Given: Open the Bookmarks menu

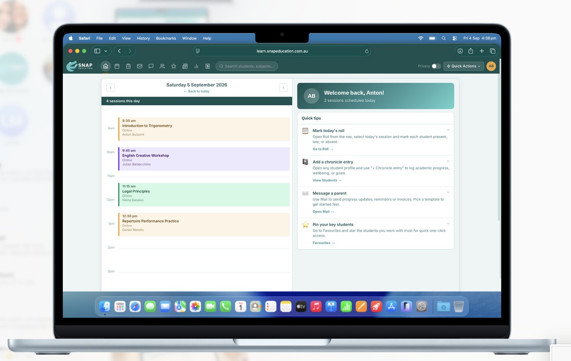Looking at the screenshot, I should (x=166, y=38).
